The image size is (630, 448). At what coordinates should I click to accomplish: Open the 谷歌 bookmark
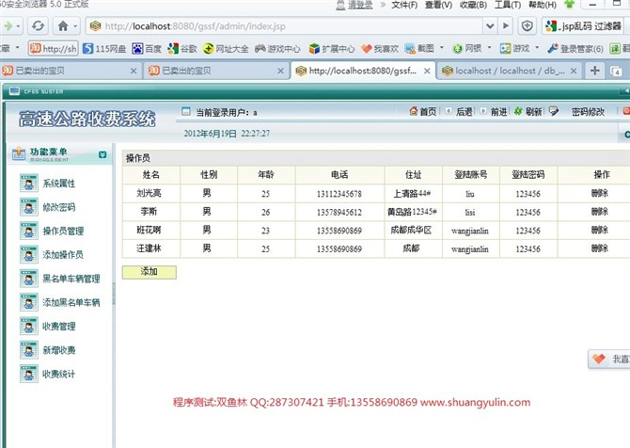tap(182, 49)
